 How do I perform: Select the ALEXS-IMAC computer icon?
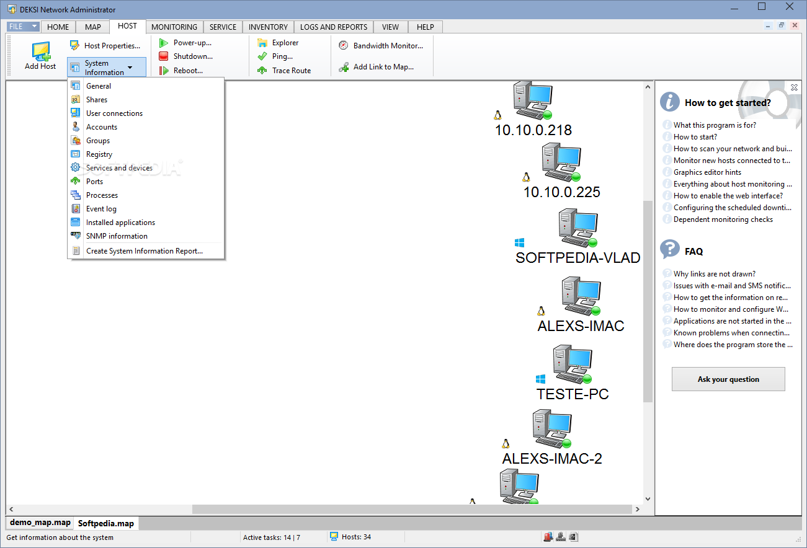581,296
